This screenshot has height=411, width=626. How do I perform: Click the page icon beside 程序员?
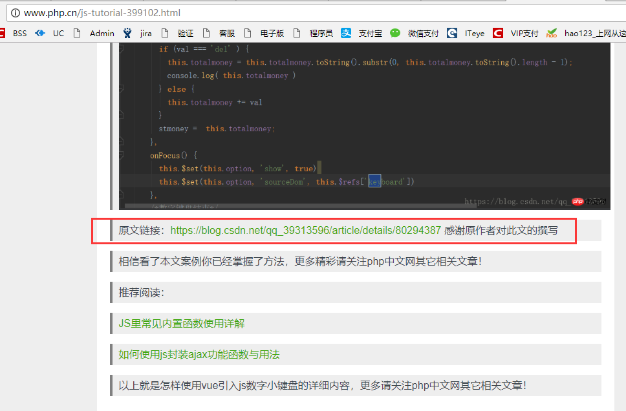coord(297,33)
